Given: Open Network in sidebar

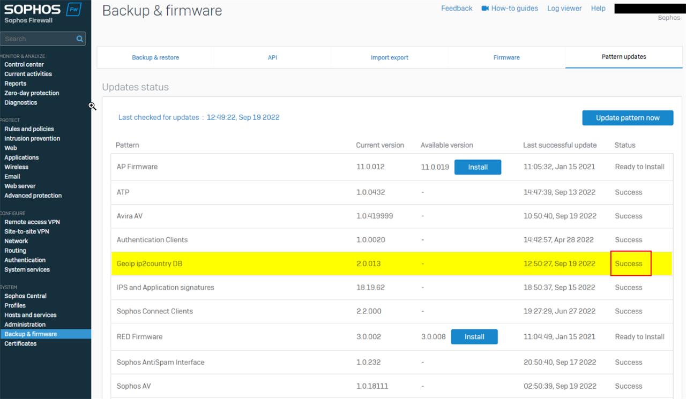Looking at the screenshot, I should pos(16,242).
